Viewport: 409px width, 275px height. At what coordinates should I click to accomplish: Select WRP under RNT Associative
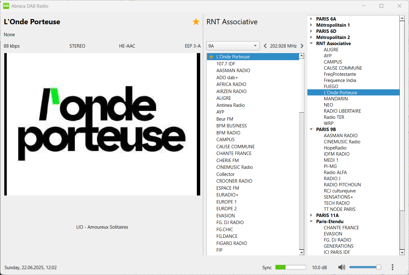click(x=329, y=123)
